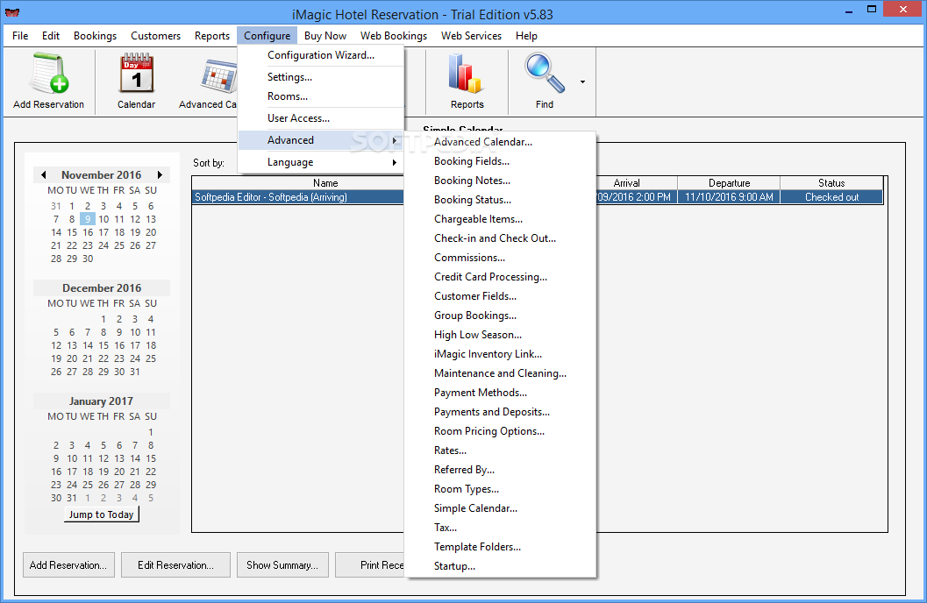This screenshot has width=927, height=603.
Task: Expand the Language submenu item
Action: click(321, 162)
